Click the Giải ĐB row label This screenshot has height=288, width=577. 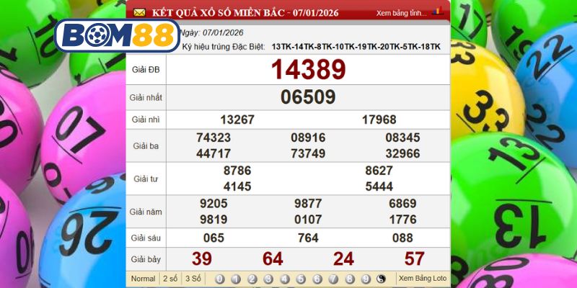coord(146,69)
